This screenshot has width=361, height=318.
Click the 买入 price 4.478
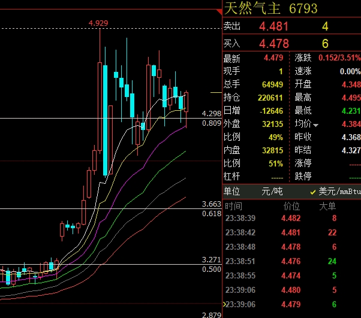pyautogui.click(x=274, y=44)
